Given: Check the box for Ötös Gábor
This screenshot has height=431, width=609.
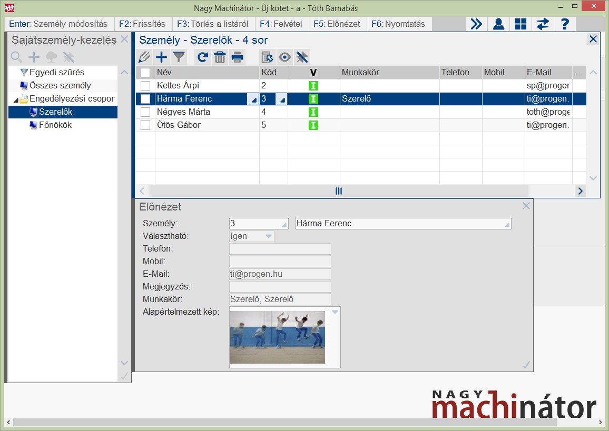Looking at the screenshot, I should (x=145, y=125).
